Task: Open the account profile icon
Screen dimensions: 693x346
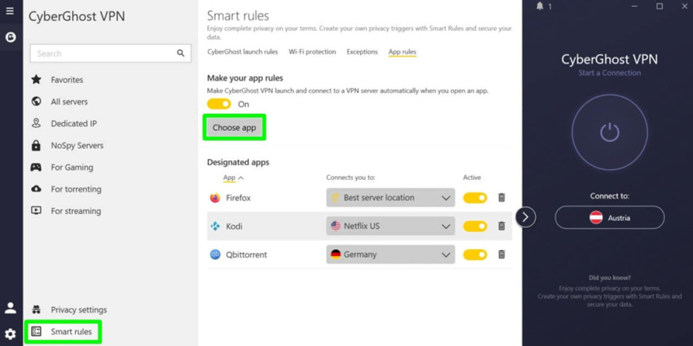Action: pos(10,308)
